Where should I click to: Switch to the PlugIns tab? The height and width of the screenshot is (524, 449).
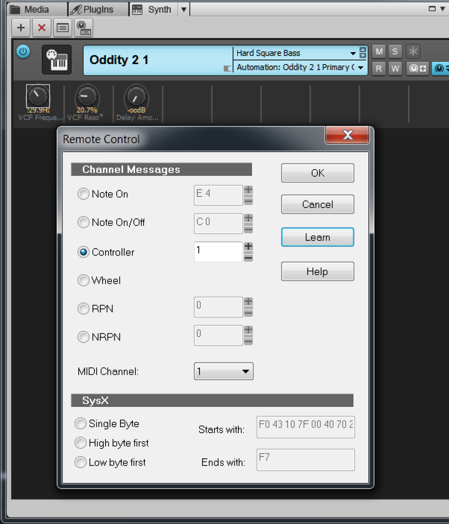click(x=98, y=10)
